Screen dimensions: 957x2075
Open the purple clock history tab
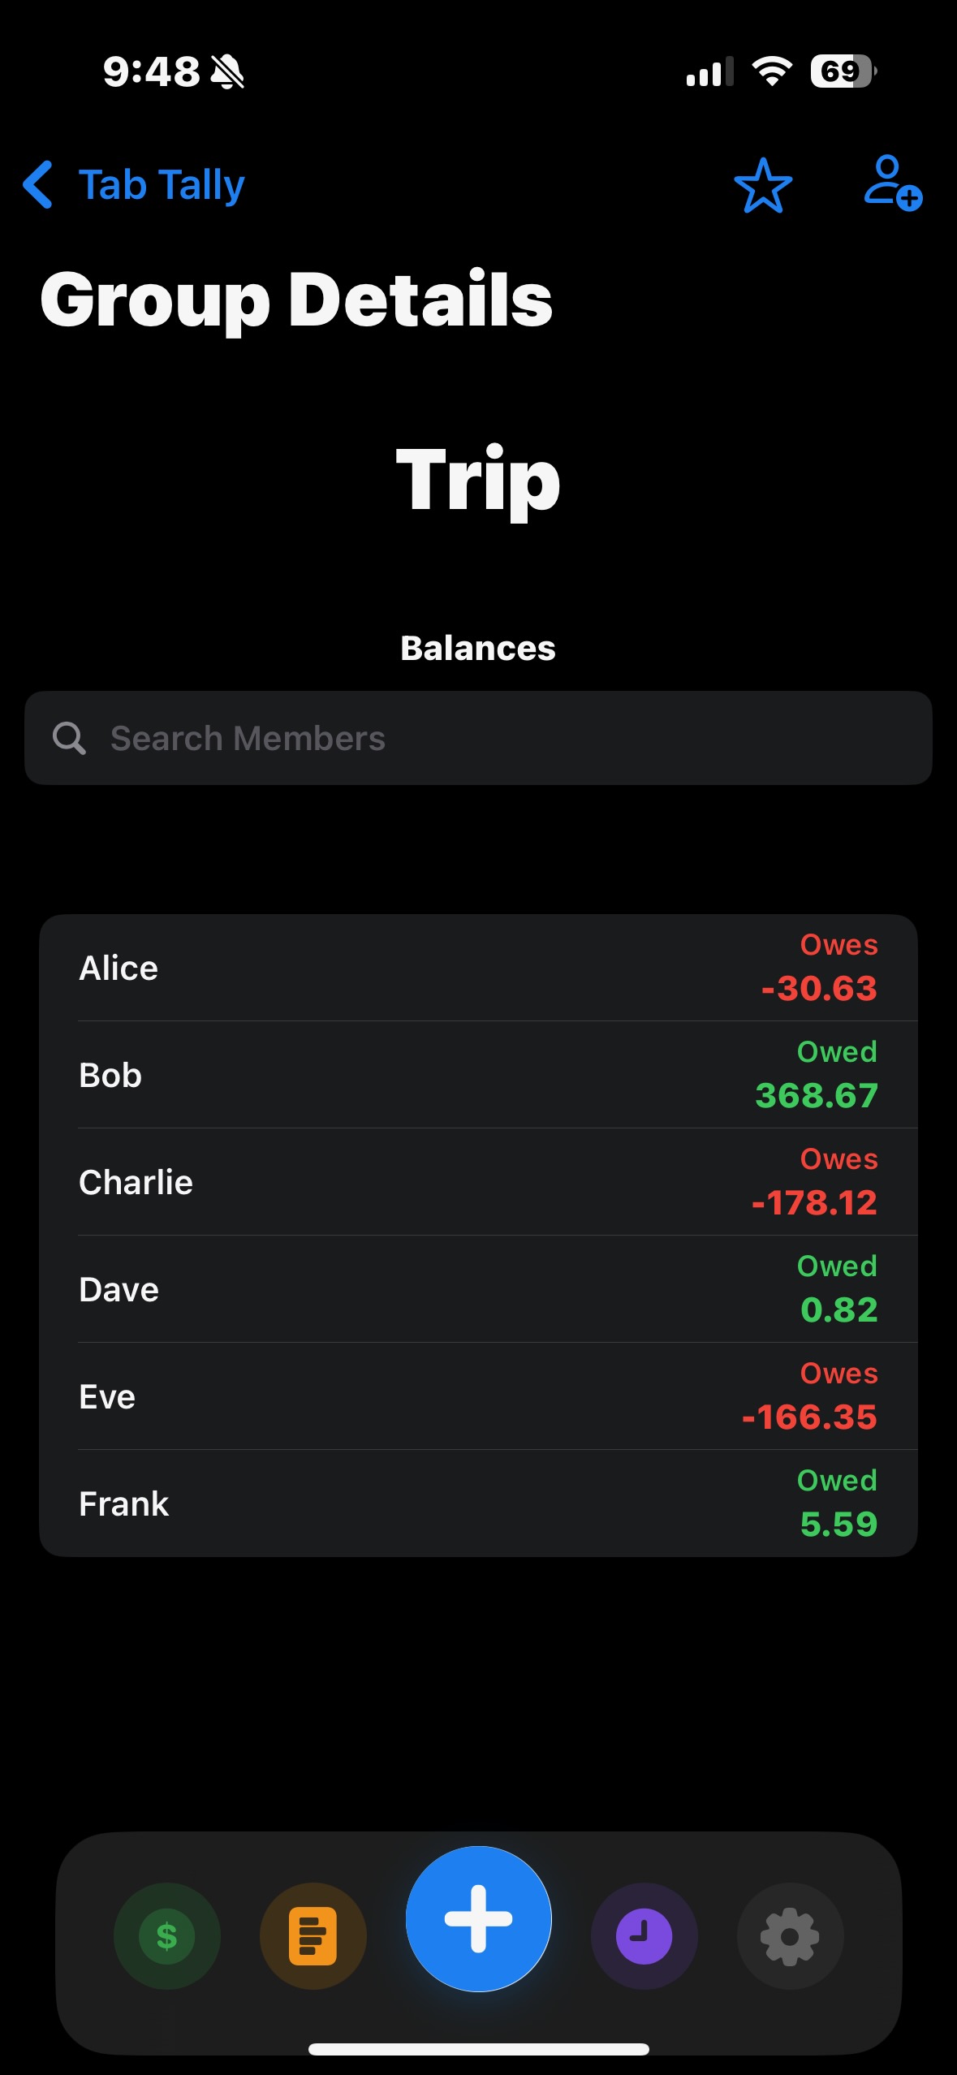[644, 1935]
